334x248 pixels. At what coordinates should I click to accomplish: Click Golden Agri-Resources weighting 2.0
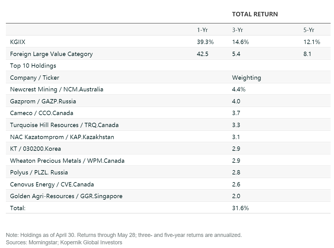point(236,196)
